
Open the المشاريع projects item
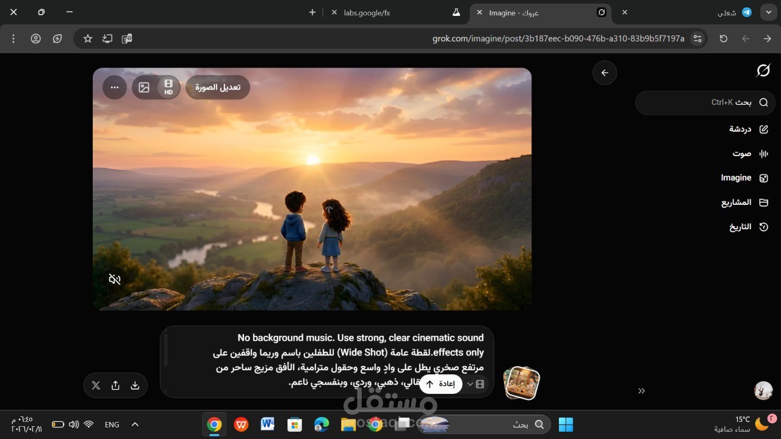coord(744,202)
